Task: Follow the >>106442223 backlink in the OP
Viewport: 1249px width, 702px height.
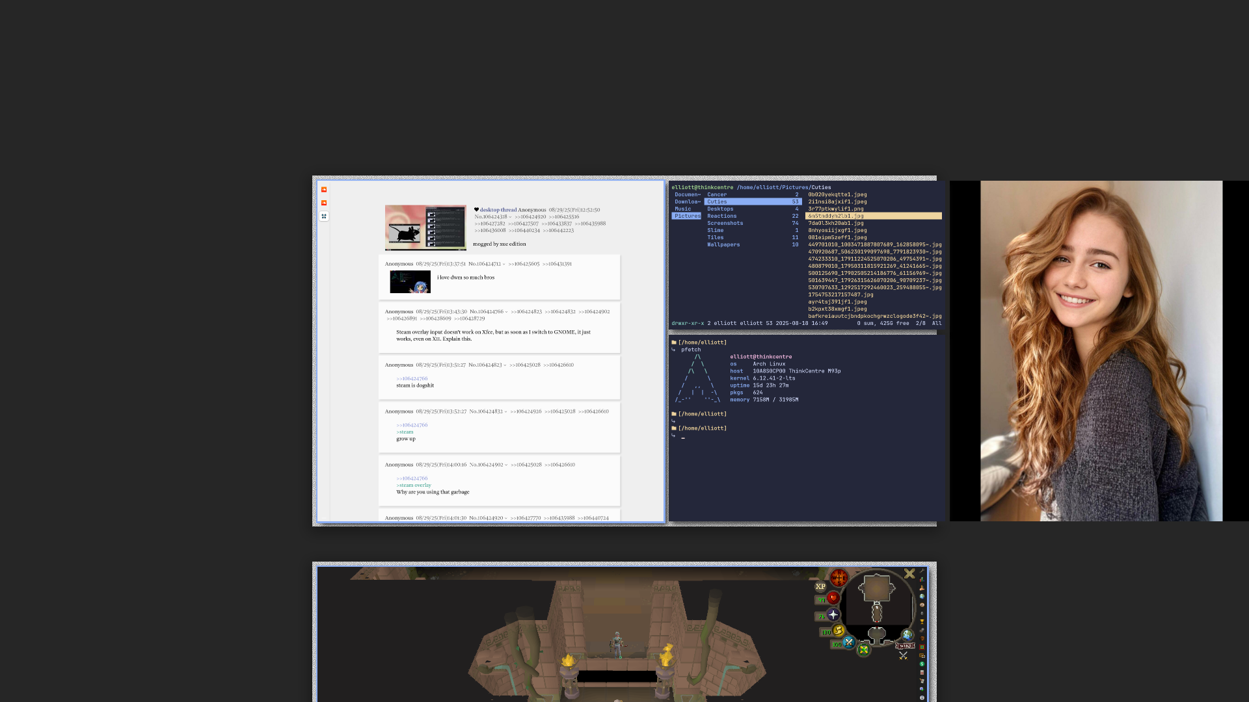Action: point(558,231)
